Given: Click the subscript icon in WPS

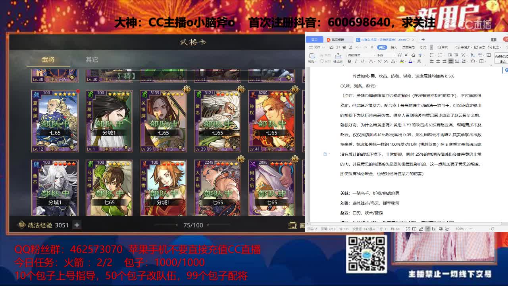Looking at the screenshot, I should pyautogui.click(x=386, y=61).
